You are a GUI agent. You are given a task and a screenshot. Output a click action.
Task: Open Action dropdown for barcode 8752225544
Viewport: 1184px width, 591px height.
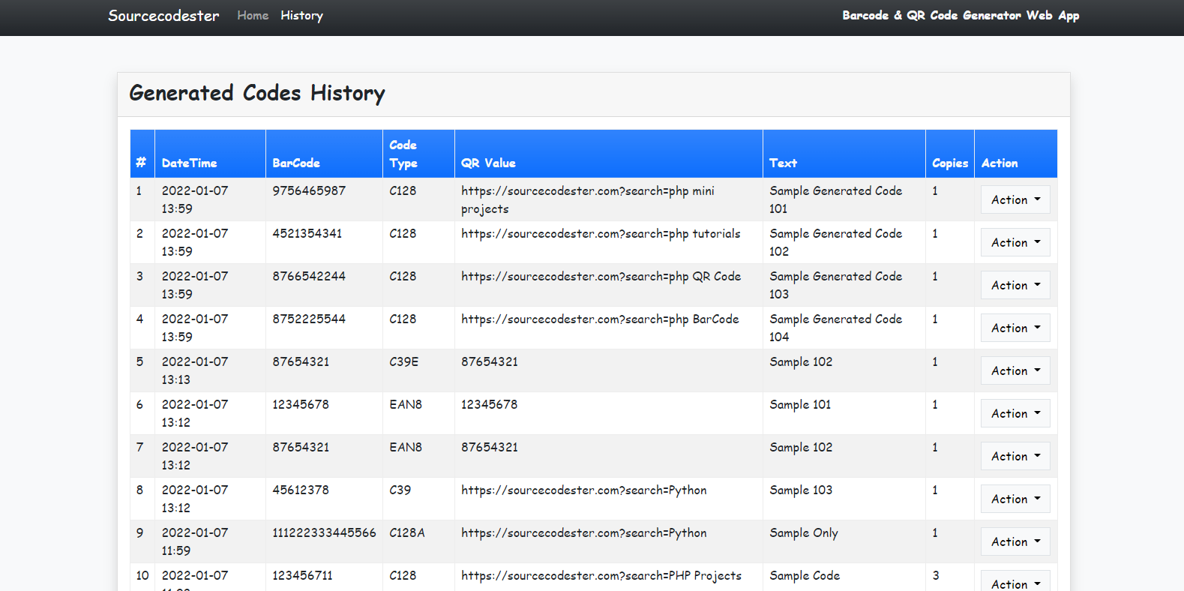[1015, 328]
